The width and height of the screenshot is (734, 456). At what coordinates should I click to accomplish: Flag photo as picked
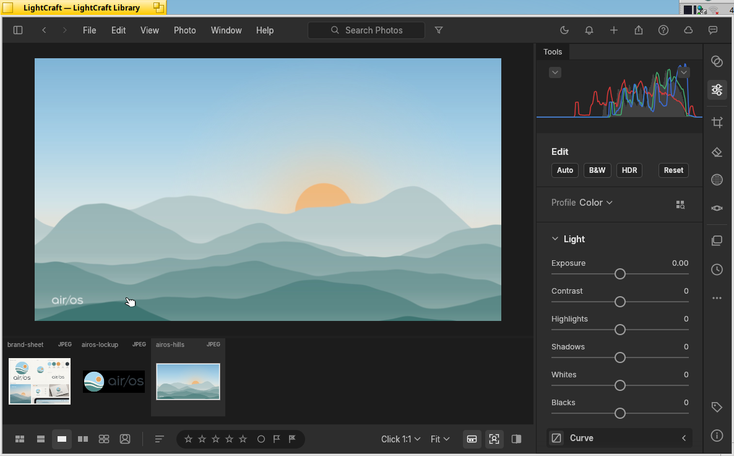[x=277, y=439]
